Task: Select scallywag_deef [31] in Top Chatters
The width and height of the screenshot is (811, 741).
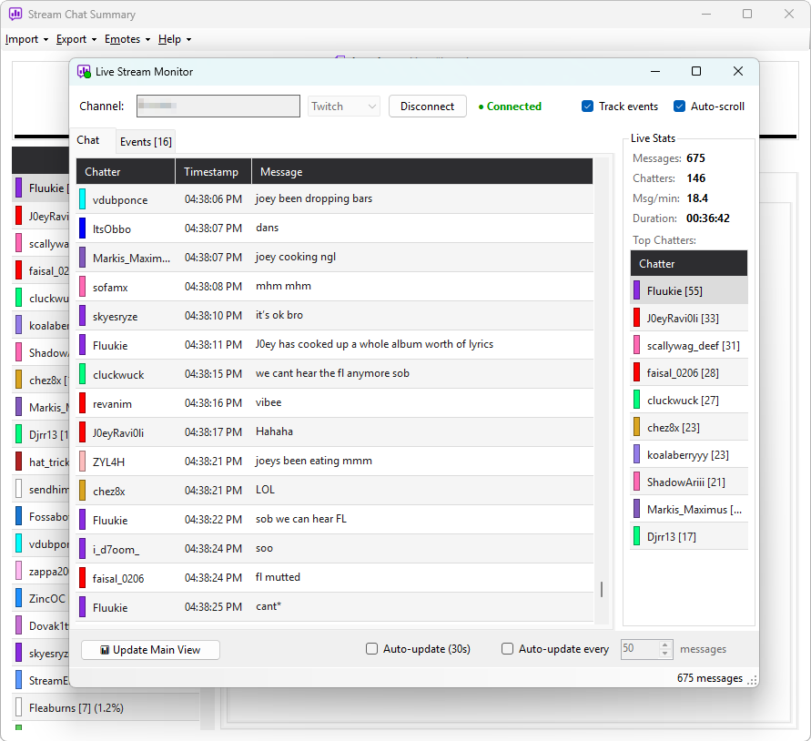Action: coord(689,346)
